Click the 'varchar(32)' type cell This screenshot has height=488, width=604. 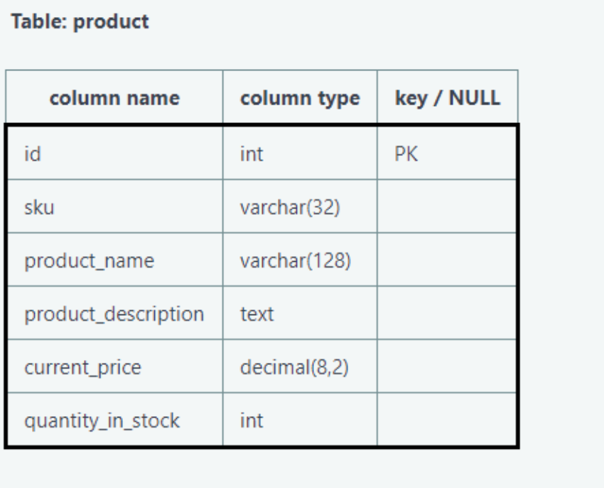300,206
